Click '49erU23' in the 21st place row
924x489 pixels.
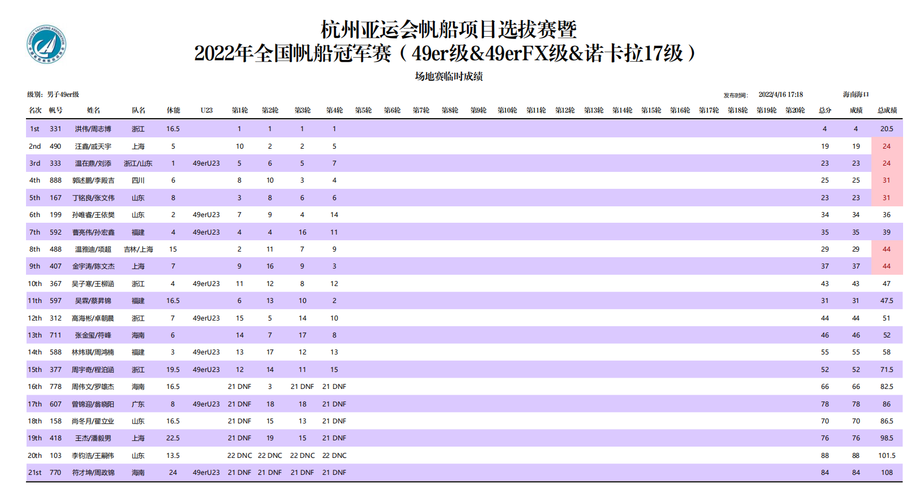pos(206,473)
